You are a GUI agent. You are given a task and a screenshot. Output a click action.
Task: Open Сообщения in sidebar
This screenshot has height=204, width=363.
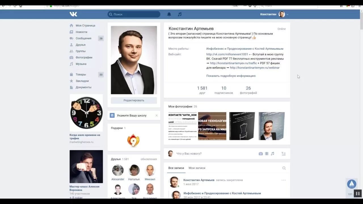pyautogui.click(x=83, y=38)
